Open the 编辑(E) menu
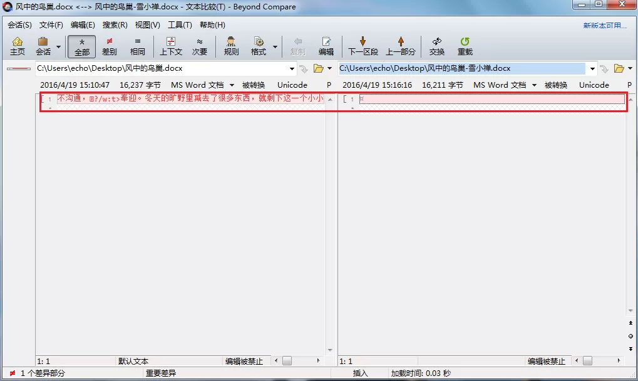638x381 pixels. [x=83, y=25]
